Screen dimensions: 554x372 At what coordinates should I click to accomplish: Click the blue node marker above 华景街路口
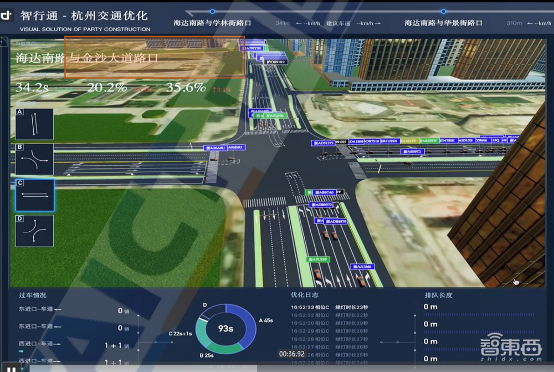(x=443, y=12)
